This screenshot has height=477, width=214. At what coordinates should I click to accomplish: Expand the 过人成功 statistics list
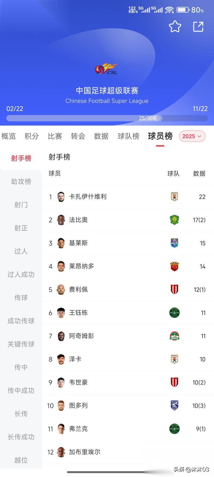(20, 274)
